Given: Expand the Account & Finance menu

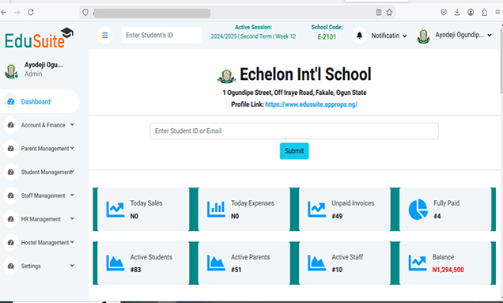Looking at the screenshot, I should [40, 125].
